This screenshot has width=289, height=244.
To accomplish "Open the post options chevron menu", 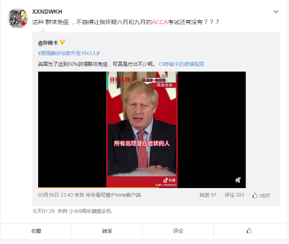I will (x=276, y=12).
